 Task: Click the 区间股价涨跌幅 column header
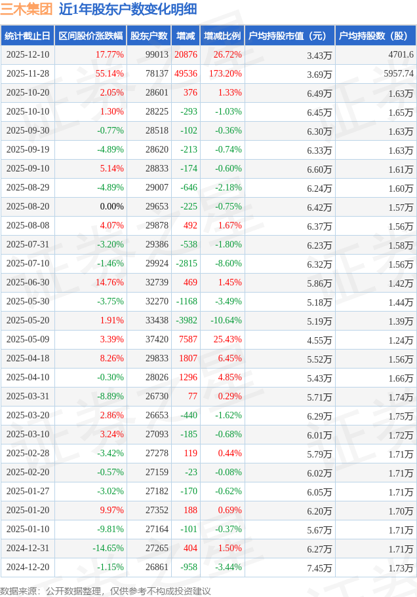tap(90, 36)
